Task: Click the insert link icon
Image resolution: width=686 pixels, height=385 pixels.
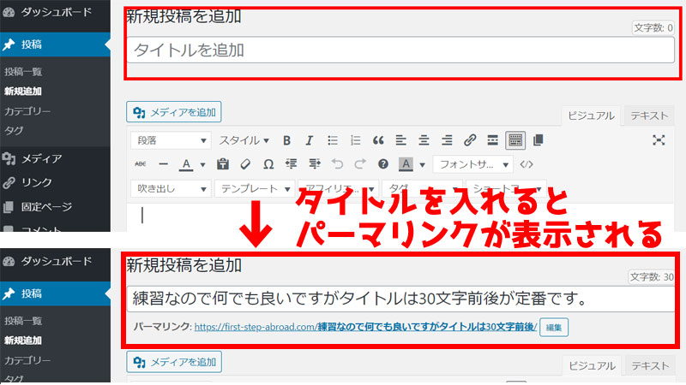Action: [x=470, y=140]
